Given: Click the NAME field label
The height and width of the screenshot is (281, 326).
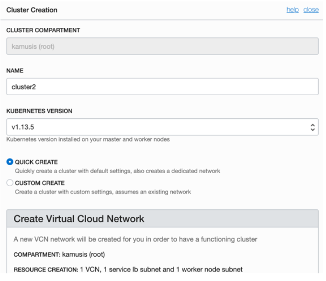Looking at the screenshot, I should [x=14, y=70].
